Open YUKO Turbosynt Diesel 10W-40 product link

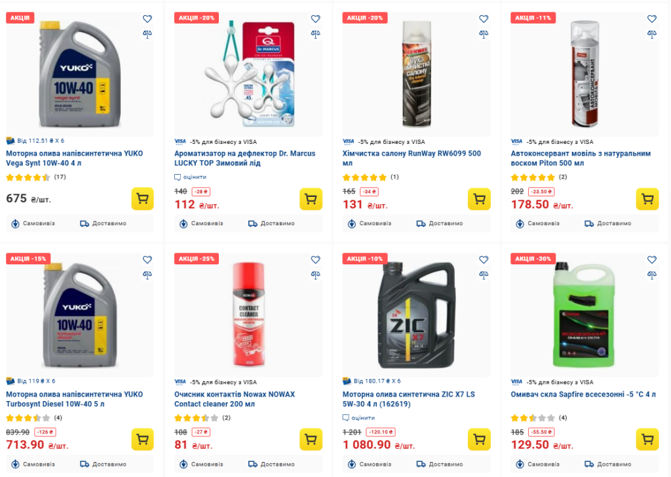(x=73, y=399)
